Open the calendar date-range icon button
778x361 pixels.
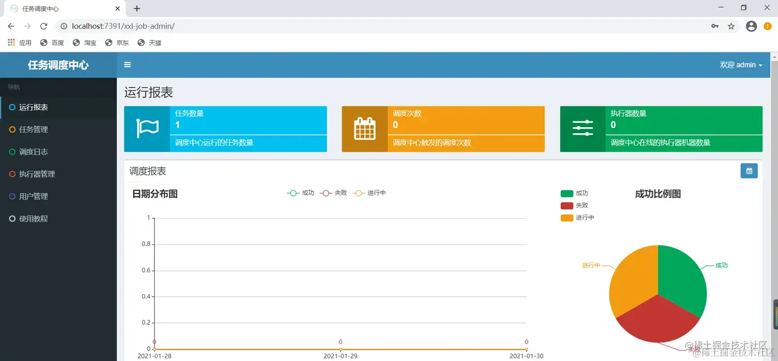[x=749, y=171]
